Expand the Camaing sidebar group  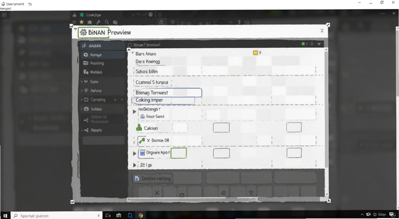[x=82, y=100]
